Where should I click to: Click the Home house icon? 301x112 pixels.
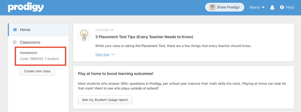[15, 30]
